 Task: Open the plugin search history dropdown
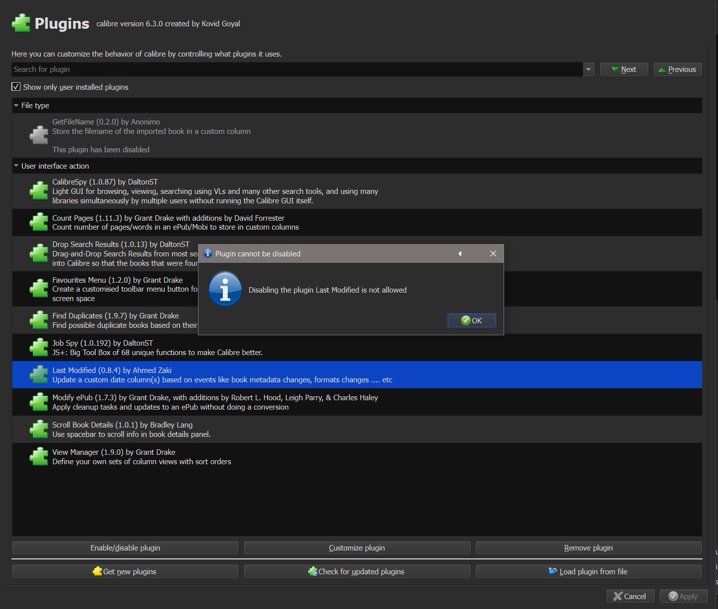coord(588,69)
